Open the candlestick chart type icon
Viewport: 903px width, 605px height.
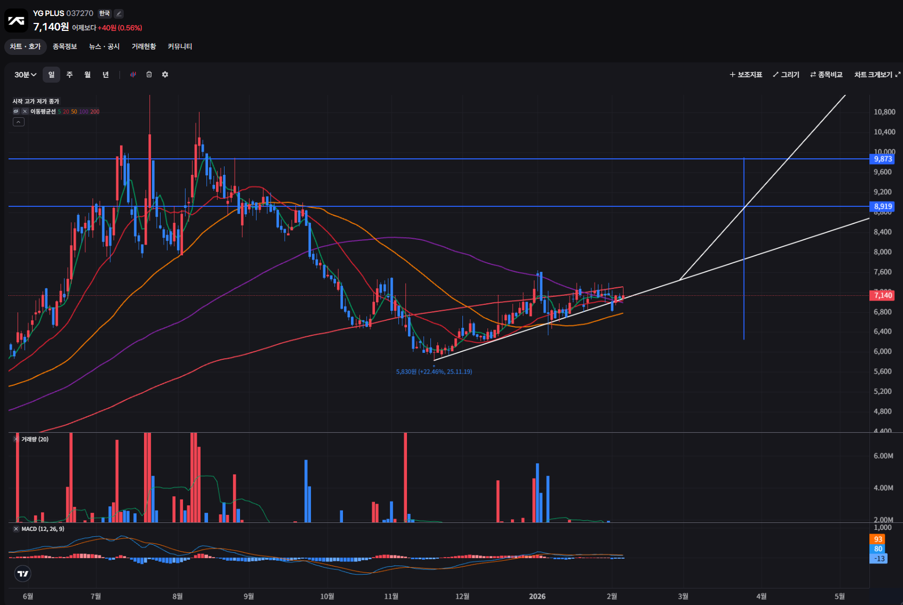[133, 75]
